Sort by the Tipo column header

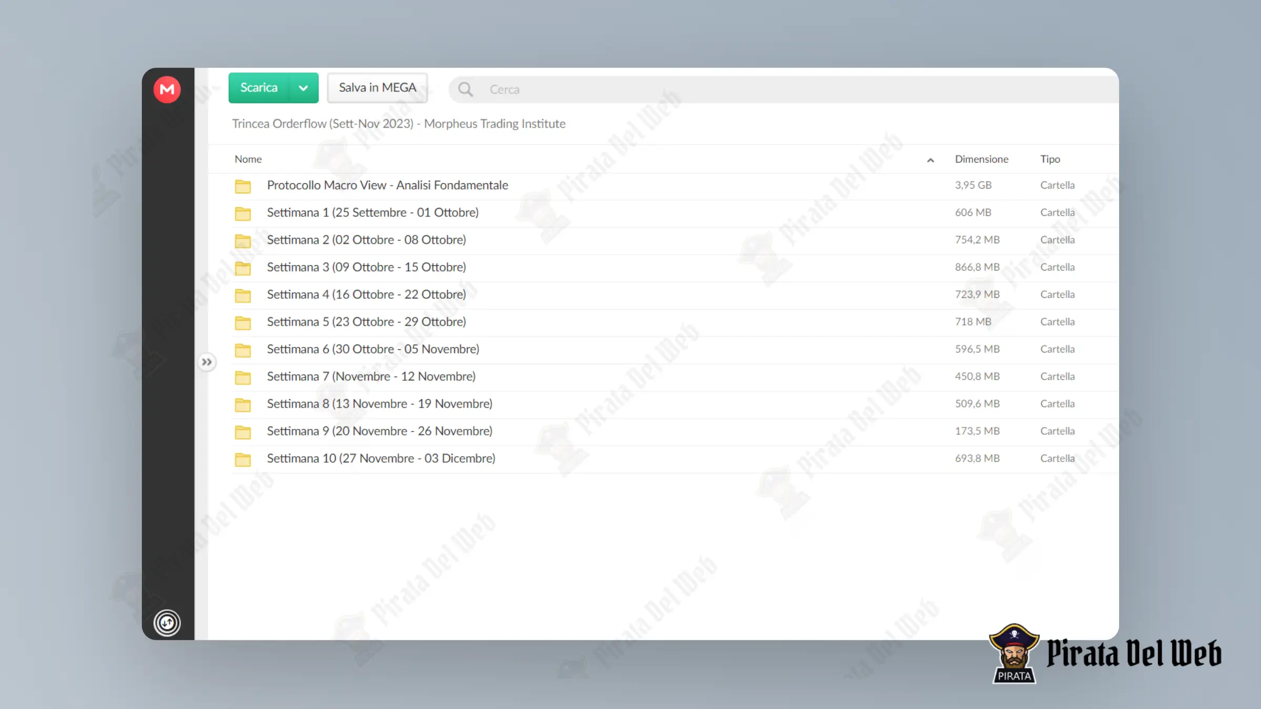tap(1050, 159)
